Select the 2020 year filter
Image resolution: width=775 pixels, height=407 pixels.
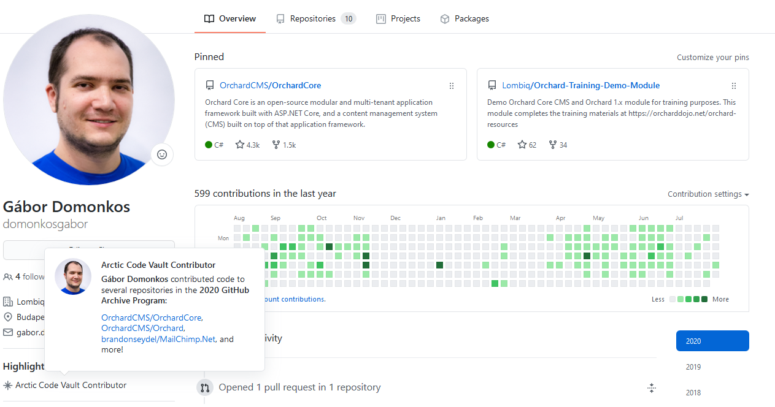(x=712, y=341)
